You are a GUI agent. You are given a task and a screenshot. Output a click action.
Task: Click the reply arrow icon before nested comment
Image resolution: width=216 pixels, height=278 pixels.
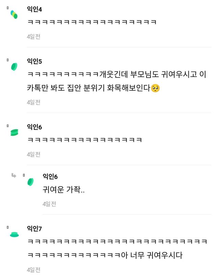[x=14, y=175]
